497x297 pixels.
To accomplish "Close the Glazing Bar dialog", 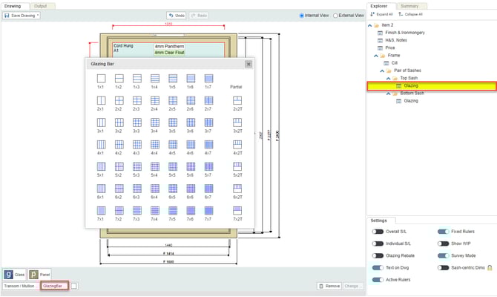I will point(249,65).
